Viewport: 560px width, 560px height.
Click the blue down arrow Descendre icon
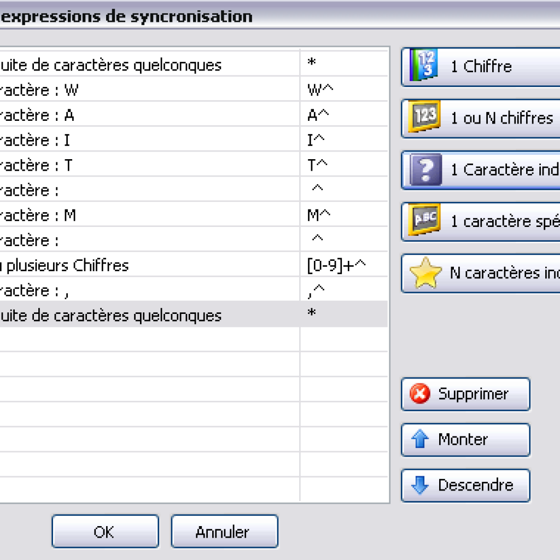pyautogui.click(x=418, y=485)
